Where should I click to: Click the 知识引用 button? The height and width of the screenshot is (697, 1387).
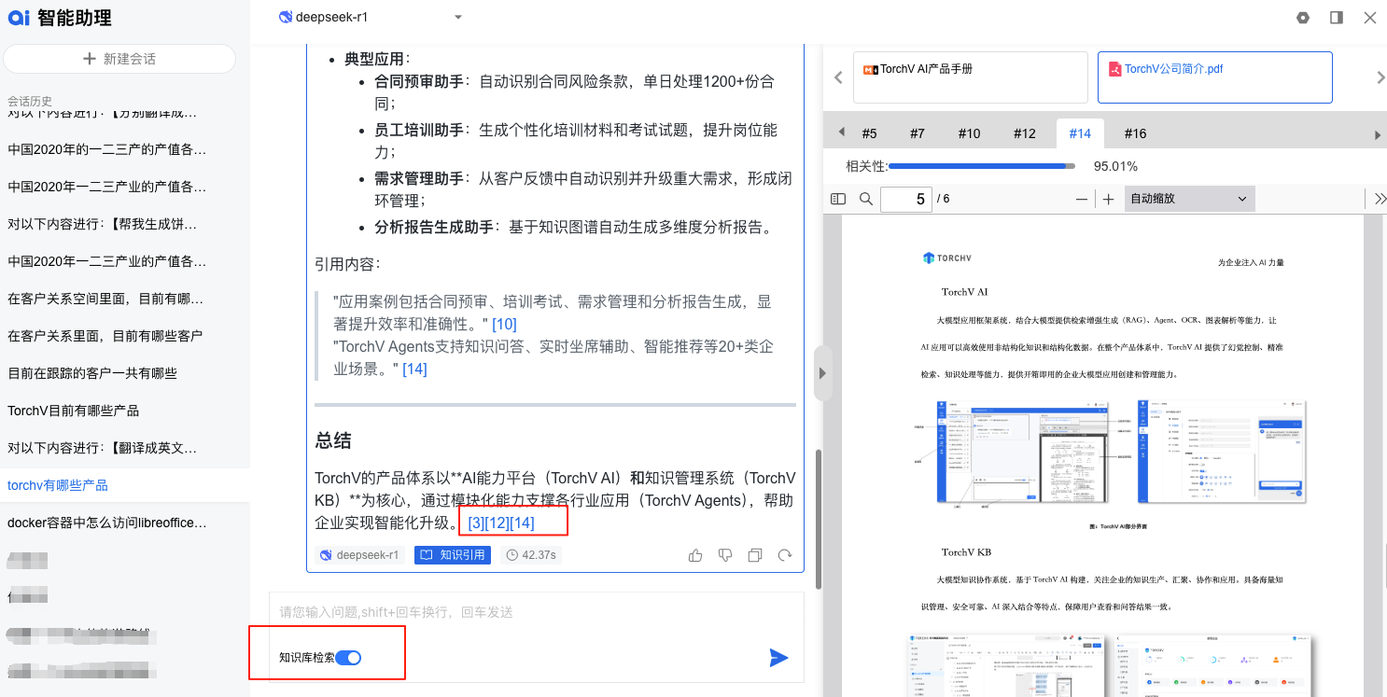[453, 555]
